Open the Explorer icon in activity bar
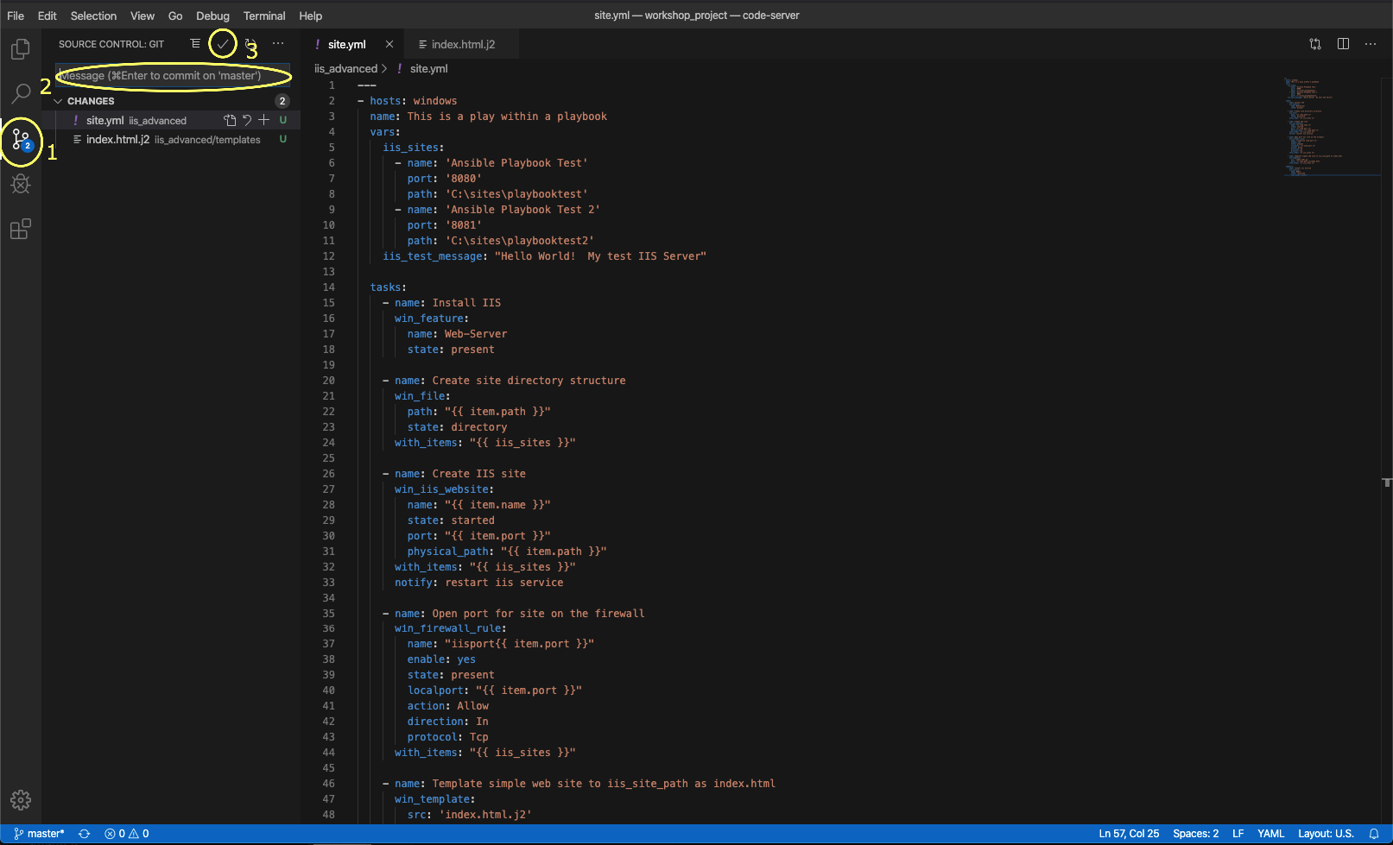The width and height of the screenshot is (1393, 845). point(20,49)
